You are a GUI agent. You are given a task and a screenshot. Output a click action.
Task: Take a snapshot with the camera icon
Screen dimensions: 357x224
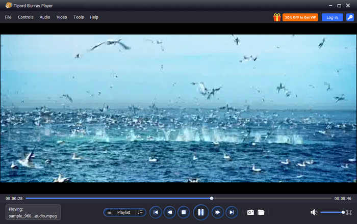(x=250, y=212)
